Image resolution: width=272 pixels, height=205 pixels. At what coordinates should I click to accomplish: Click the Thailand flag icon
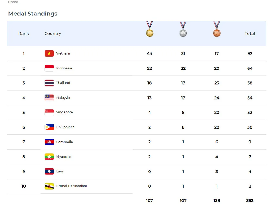coord(49,83)
